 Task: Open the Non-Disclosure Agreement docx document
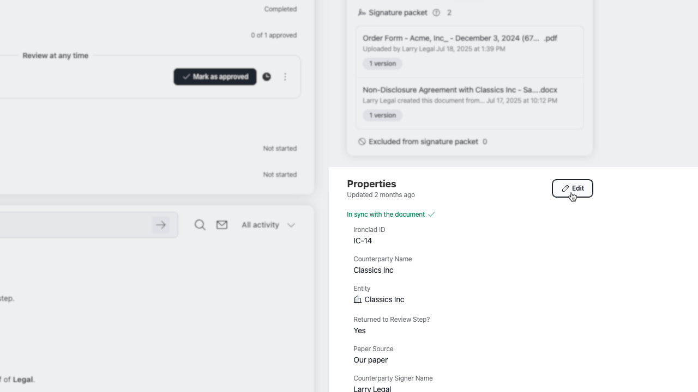(x=460, y=90)
